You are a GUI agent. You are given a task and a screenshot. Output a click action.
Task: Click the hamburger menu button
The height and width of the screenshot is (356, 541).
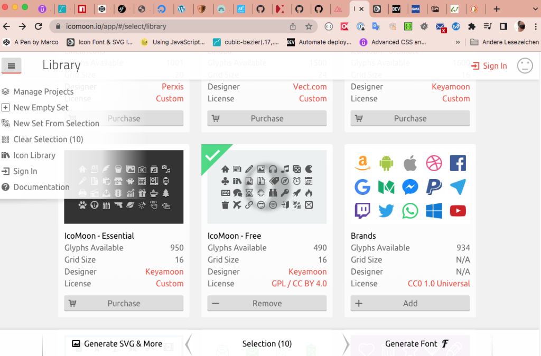pos(11,65)
